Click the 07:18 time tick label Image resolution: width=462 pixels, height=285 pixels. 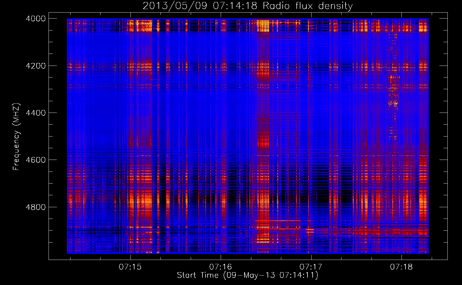point(401,267)
